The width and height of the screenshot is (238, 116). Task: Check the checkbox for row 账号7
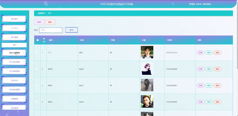pyautogui.click(x=36, y=85)
